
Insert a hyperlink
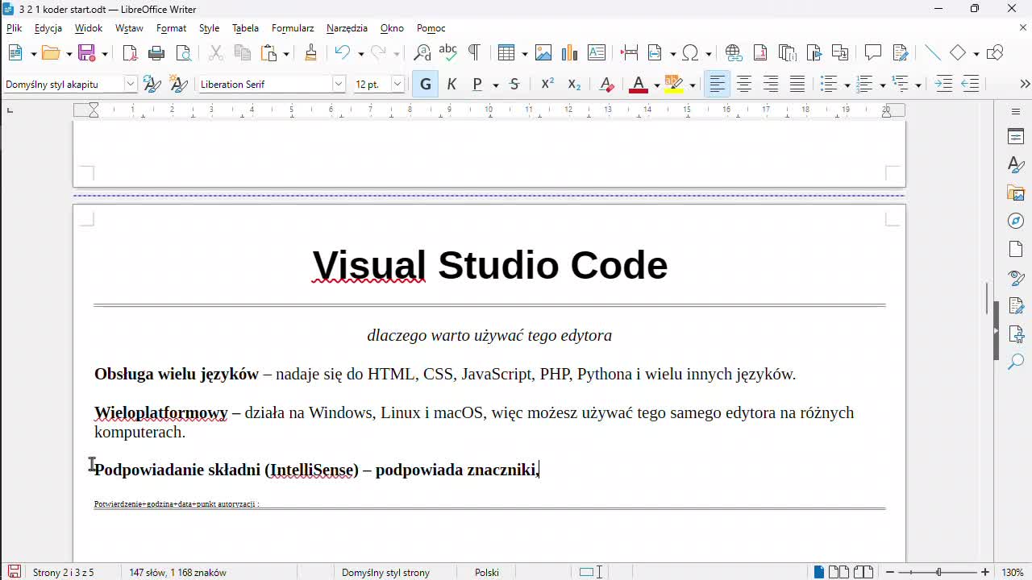point(733,52)
